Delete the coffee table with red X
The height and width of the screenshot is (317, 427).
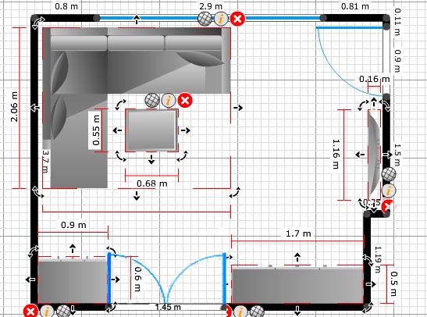click(185, 100)
